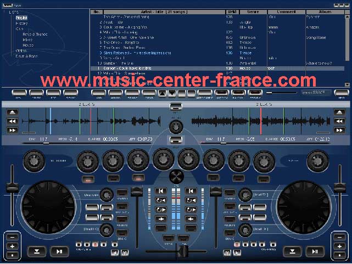Open the Drum & Bass list
Screen dimensions: 352x264
(26, 56)
